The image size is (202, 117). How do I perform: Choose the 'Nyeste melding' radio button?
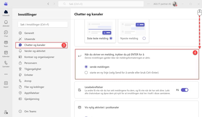pyautogui.click(x=144, y=38)
